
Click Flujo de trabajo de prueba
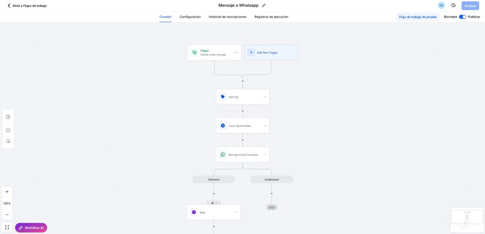[x=418, y=17]
